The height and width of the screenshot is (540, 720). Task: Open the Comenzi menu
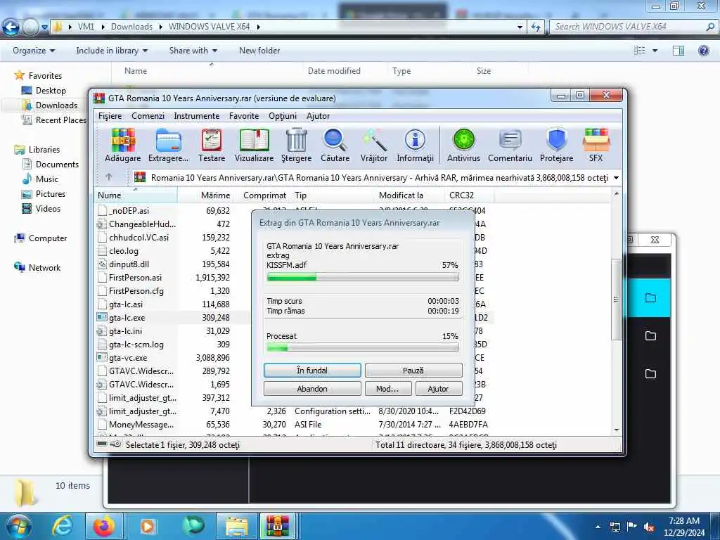[x=148, y=116]
